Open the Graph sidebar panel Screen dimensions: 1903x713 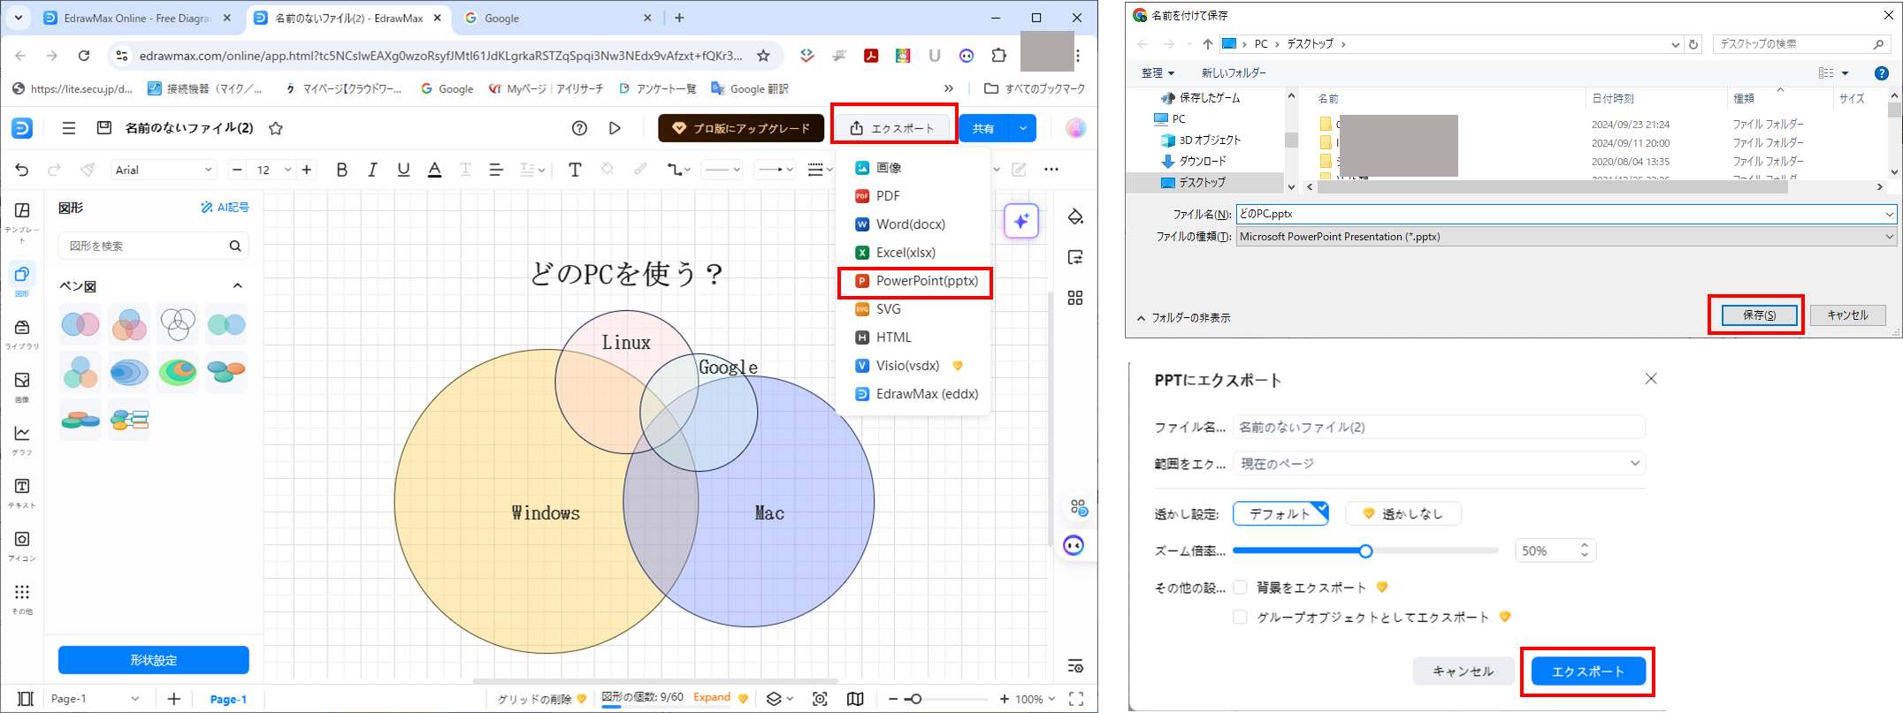22,440
